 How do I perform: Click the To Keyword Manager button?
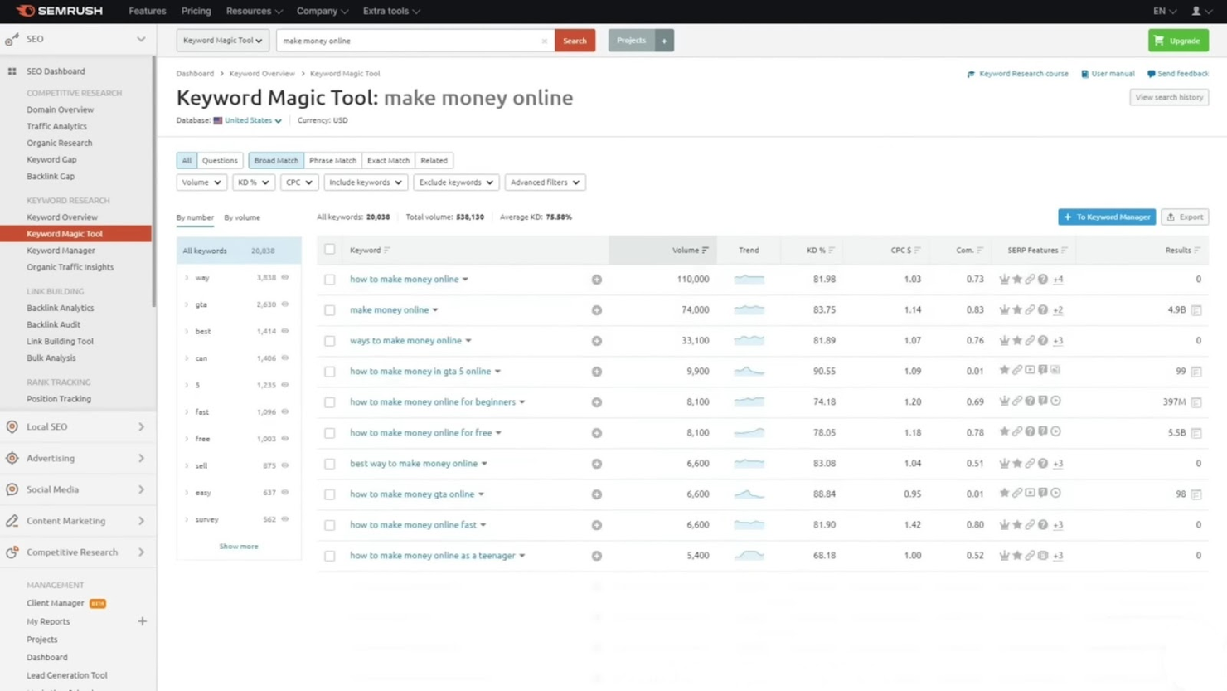point(1107,217)
